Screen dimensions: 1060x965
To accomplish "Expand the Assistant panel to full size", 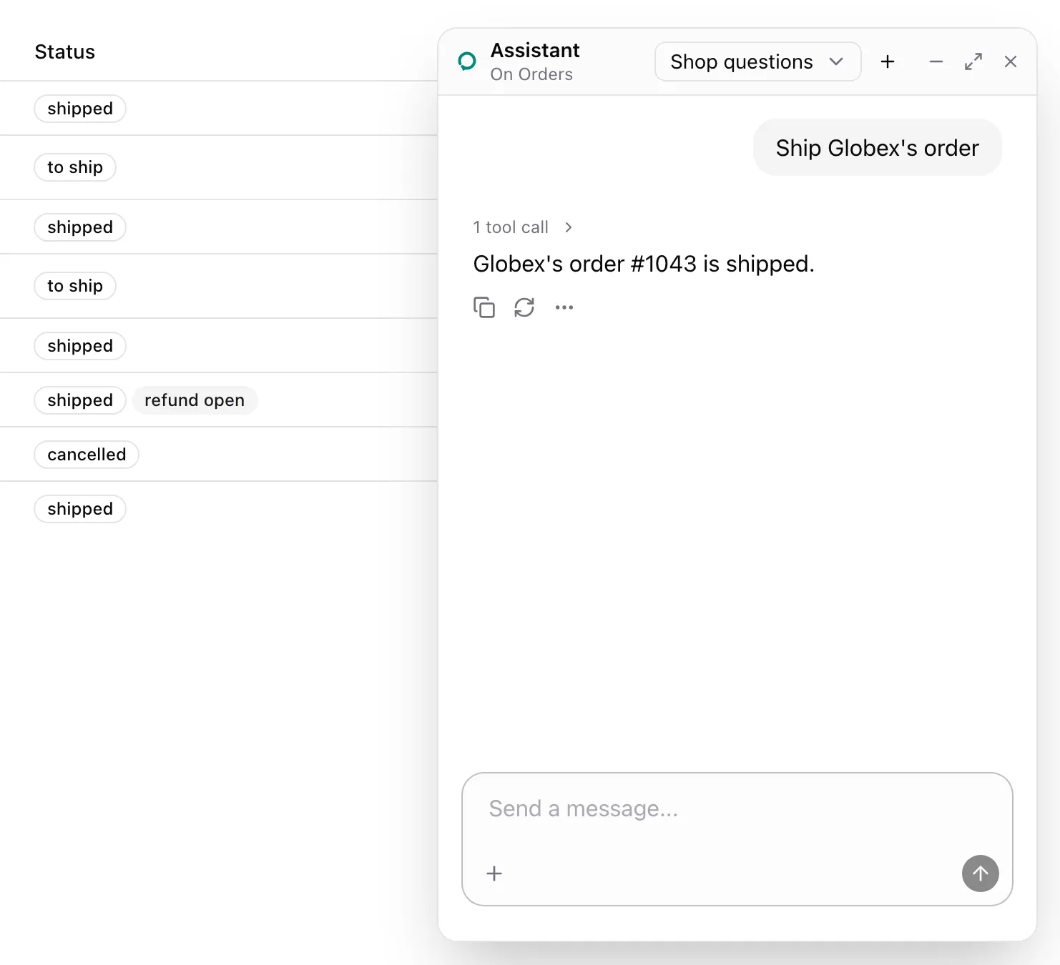I will coord(973,61).
